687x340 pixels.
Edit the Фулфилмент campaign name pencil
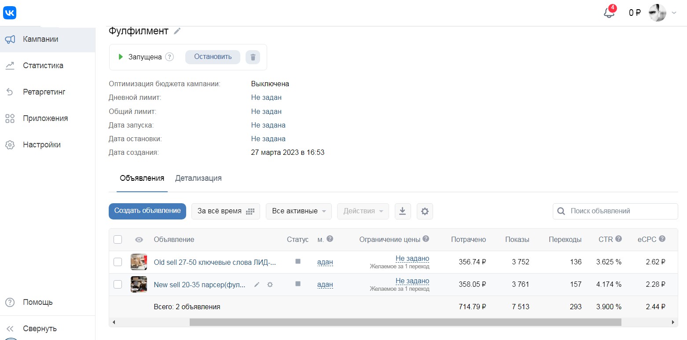(x=177, y=31)
